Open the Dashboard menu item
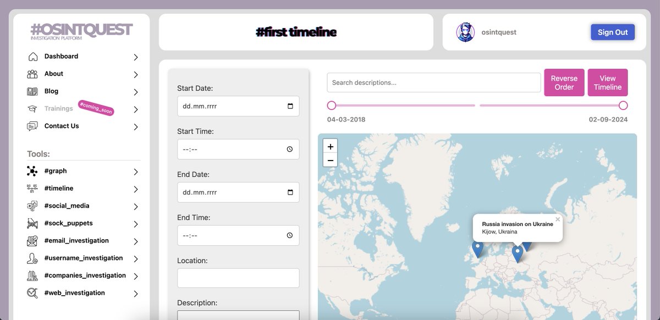 [61, 56]
